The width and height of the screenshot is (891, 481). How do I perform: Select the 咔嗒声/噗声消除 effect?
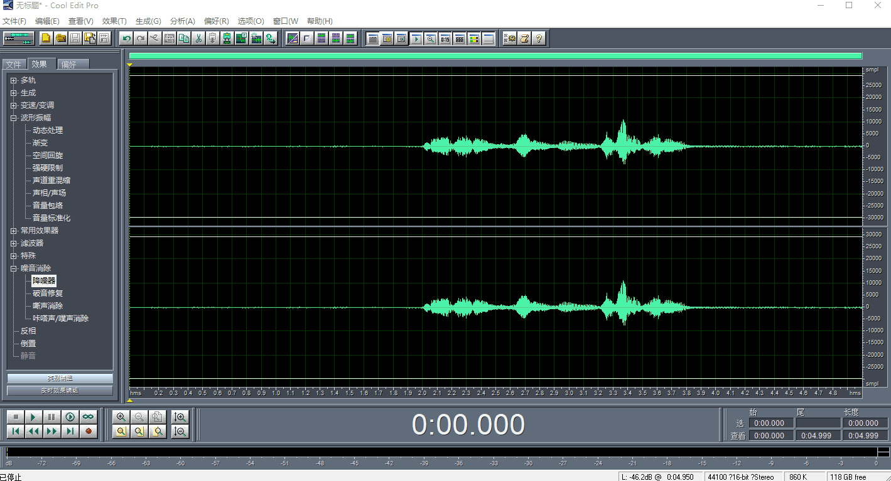point(60,319)
